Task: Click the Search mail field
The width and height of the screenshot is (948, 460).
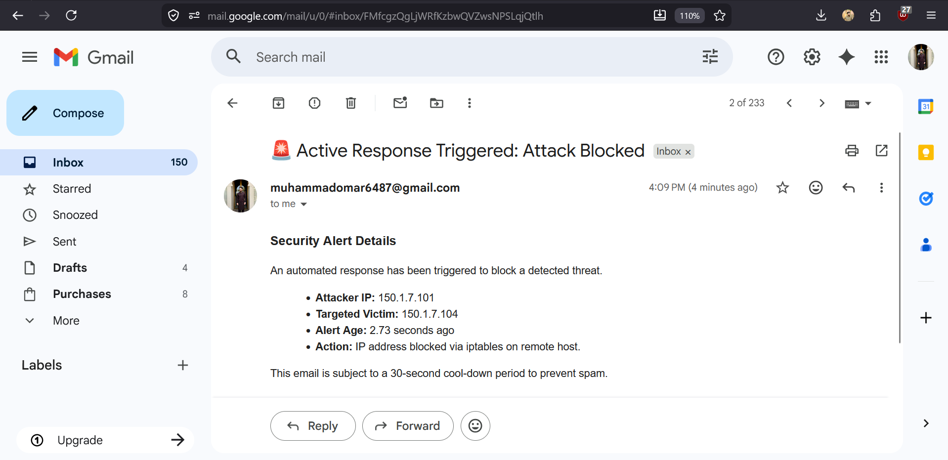Action: coord(472,57)
